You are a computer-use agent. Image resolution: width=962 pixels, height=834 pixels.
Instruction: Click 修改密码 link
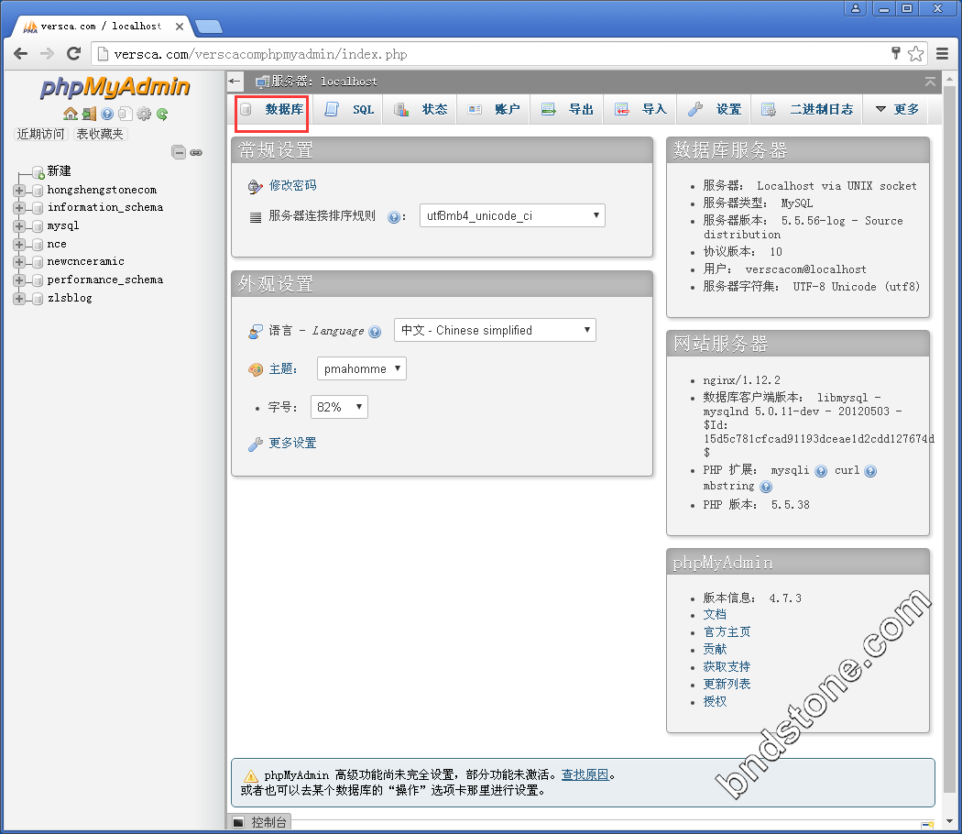pos(292,185)
